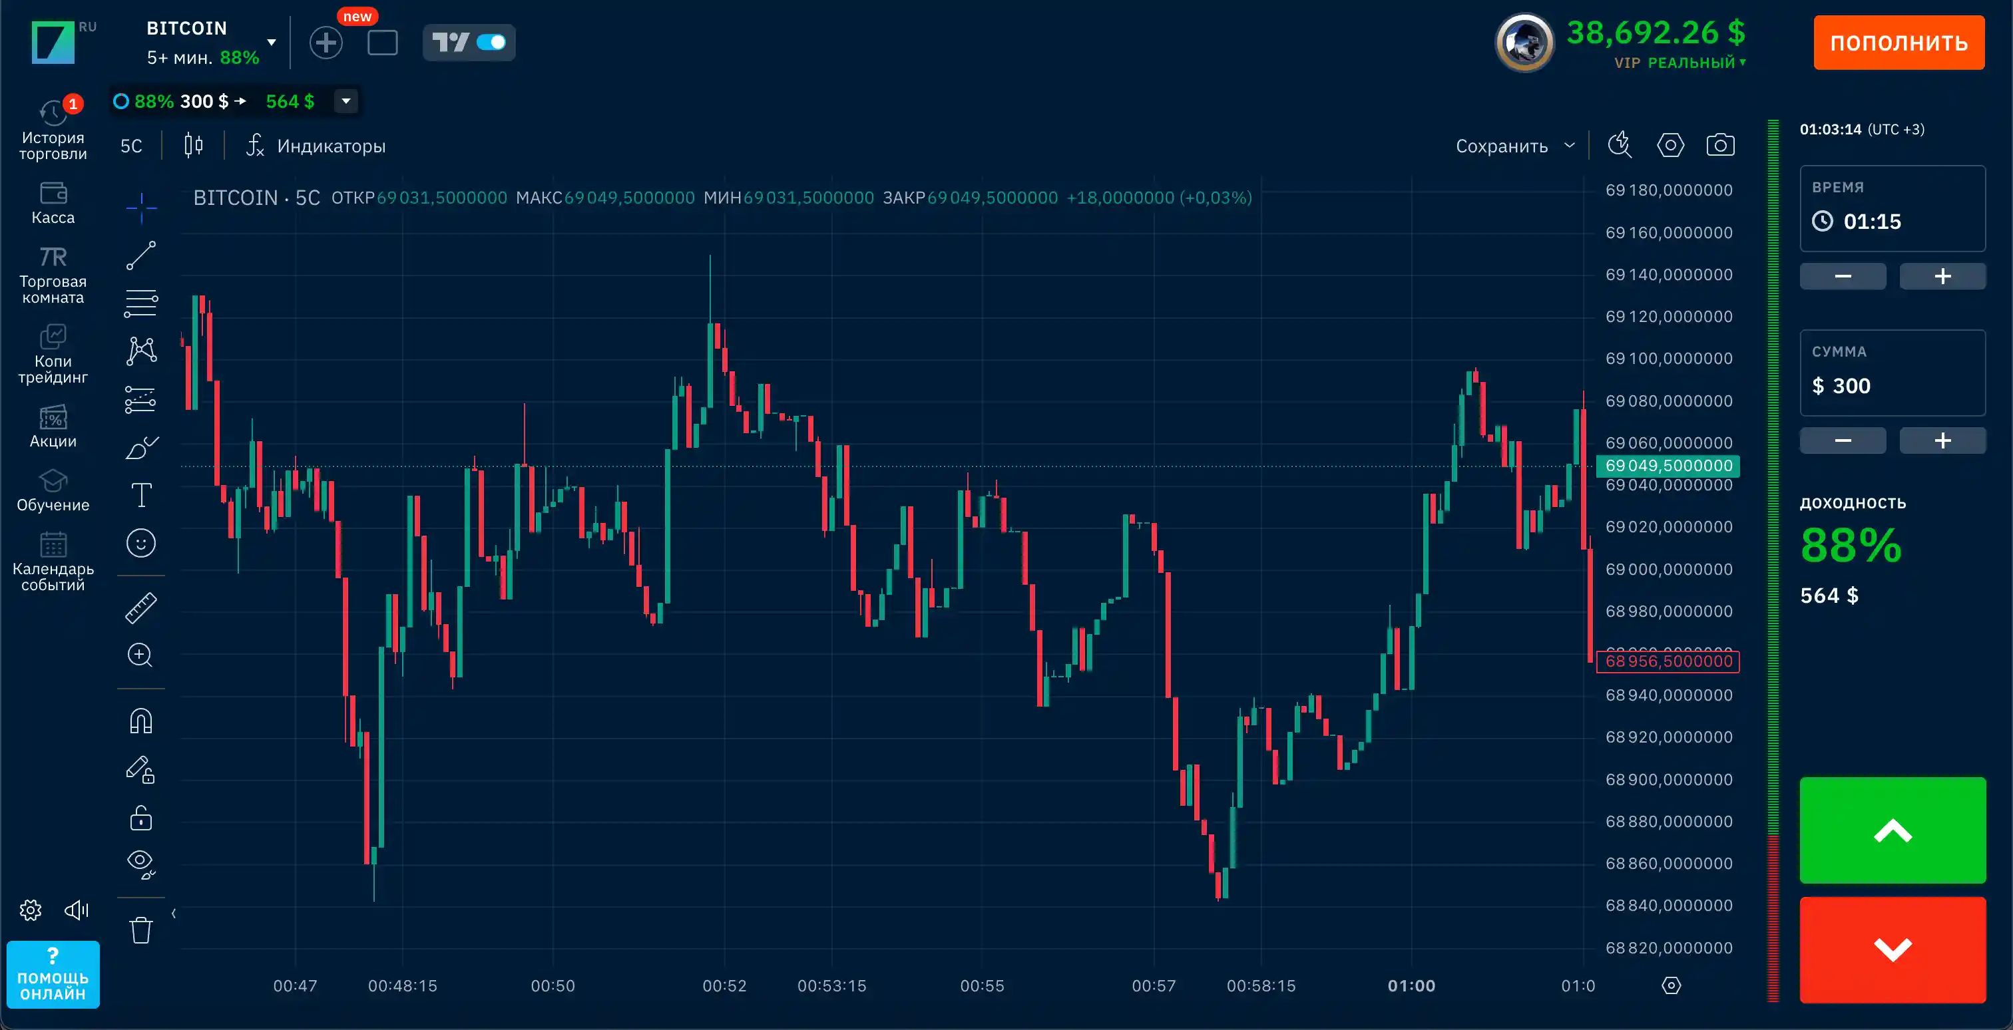Open Trade History in sidebar
The image size is (2013, 1030).
click(53, 130)
